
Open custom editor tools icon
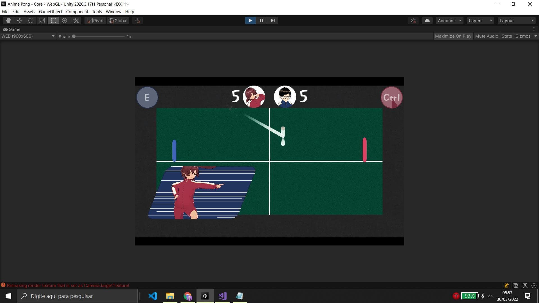click(x=76, y=20)
